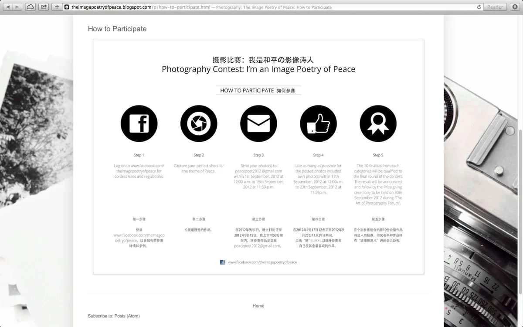Select the Facebook icon above Step 1
The width and height of the screenshot is (523, 327).
click(139, 123)
